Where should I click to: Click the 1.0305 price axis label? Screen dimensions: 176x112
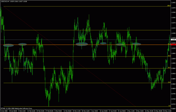tap(173, 18)
